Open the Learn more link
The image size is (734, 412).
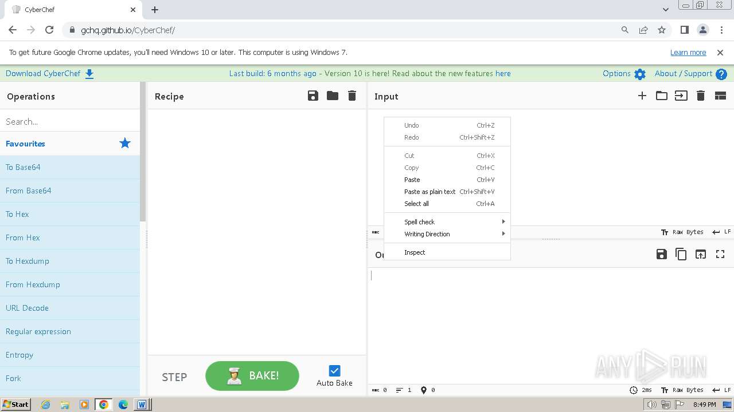click(x=688, y=52)
